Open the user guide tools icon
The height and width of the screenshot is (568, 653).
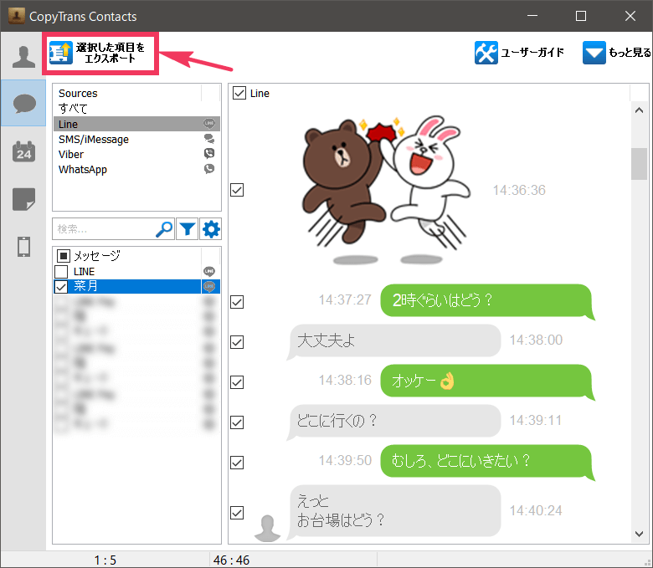[486, 53]
